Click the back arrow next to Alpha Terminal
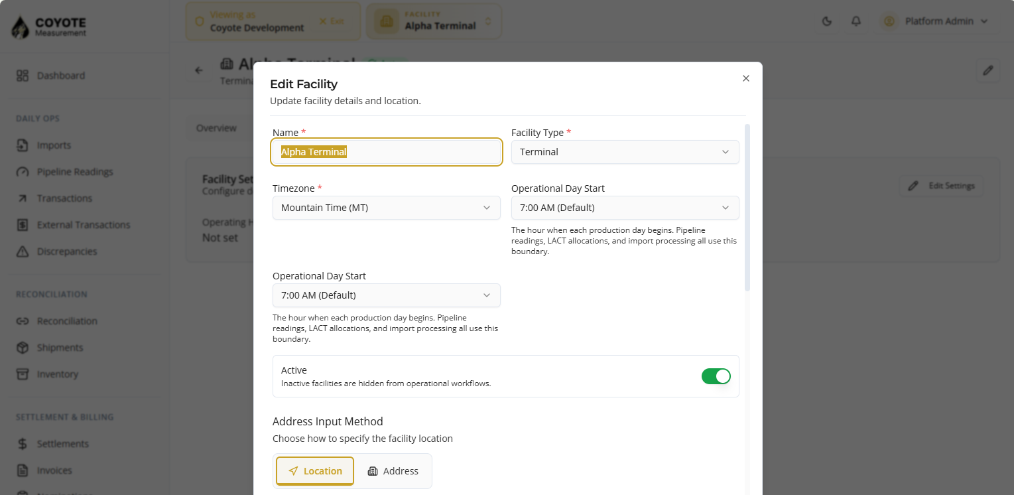This screenshot has height=495, width=1014. pyautogui.click(x=198, y=70)
